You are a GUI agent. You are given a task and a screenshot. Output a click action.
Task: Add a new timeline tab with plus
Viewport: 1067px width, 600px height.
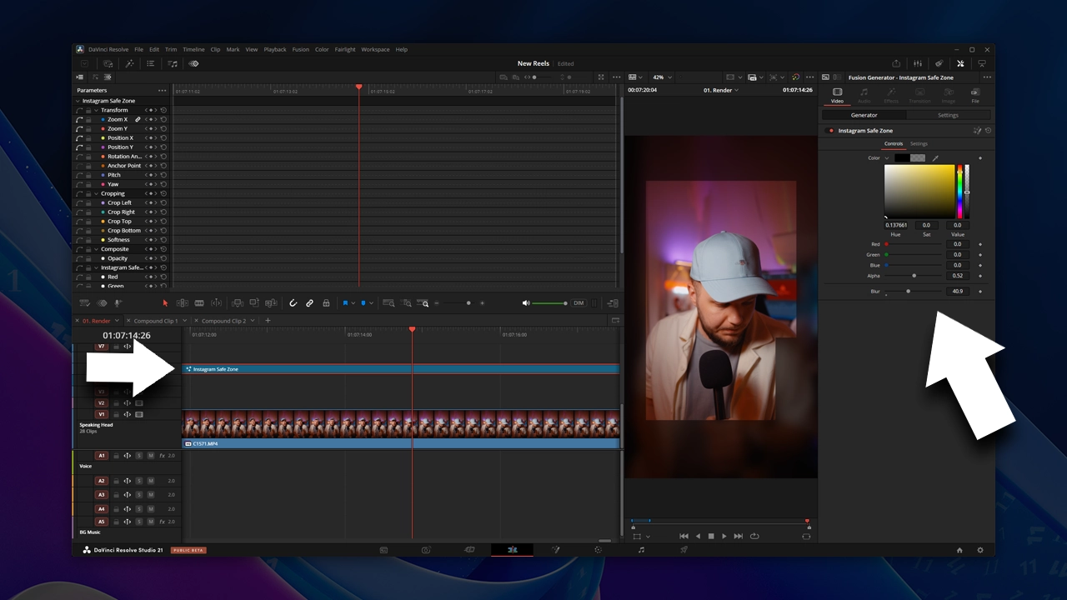coord(268,321)
